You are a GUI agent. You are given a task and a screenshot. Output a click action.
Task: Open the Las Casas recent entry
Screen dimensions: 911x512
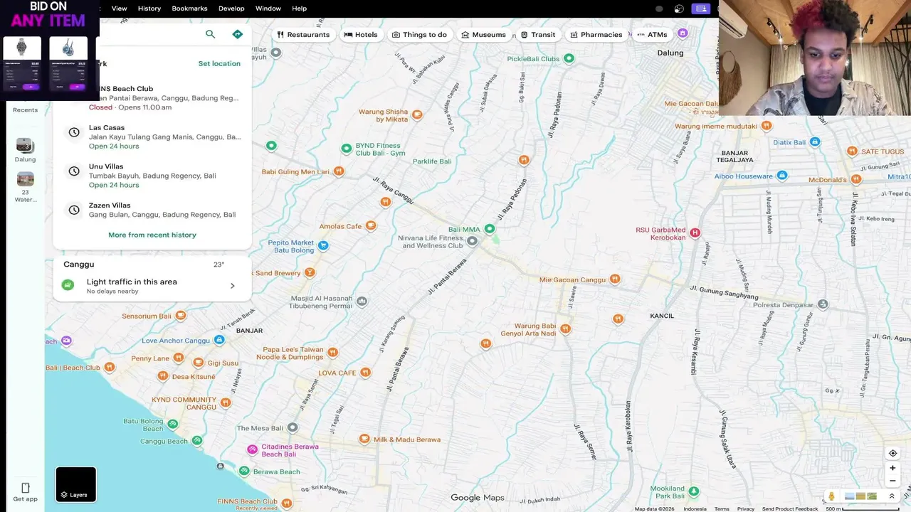[152, 137]
